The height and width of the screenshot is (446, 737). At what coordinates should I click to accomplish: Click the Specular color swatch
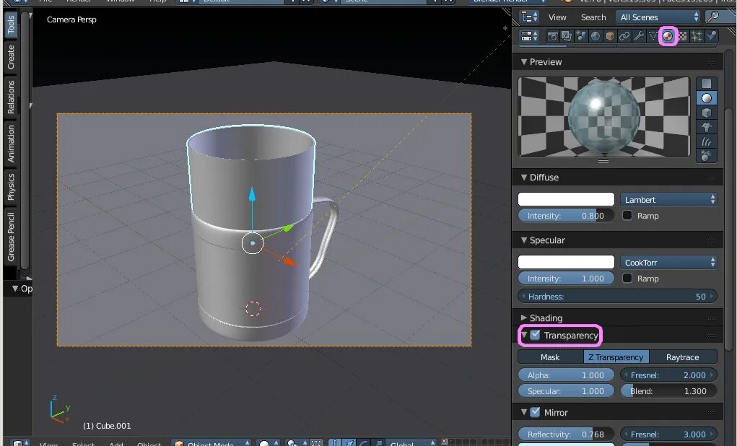pos(566,262)
